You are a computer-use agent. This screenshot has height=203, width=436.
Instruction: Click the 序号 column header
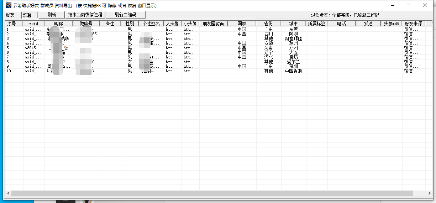click(x=14, y=24)
